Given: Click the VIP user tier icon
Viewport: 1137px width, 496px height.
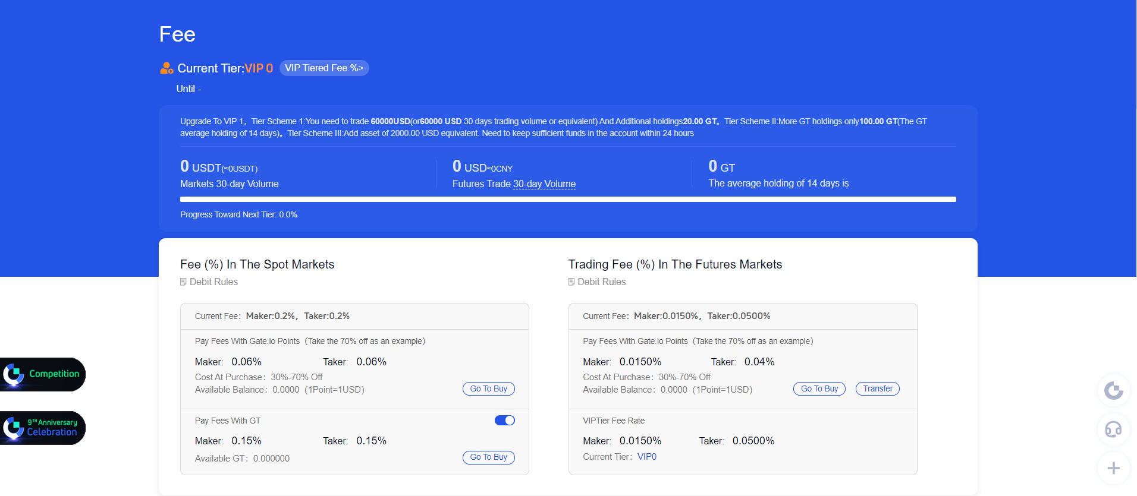Looking at the screenshot, I should click(167, 68).
